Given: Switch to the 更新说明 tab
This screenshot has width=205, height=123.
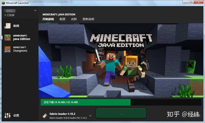Looking at the screenshot, I should pyautogui.click(x=88, y=19).
